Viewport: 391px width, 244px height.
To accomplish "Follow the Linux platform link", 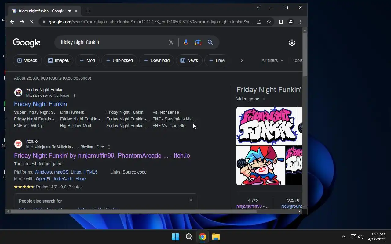I will [x=76, y=172].
